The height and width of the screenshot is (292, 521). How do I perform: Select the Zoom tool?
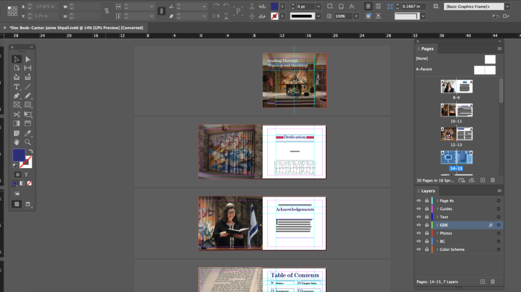(28, 142)
